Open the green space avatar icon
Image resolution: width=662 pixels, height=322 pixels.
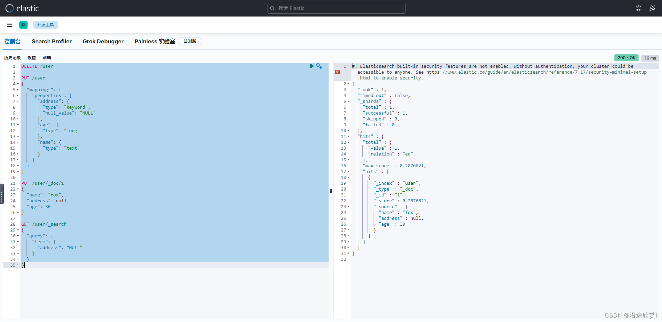[x=23, y=25]
